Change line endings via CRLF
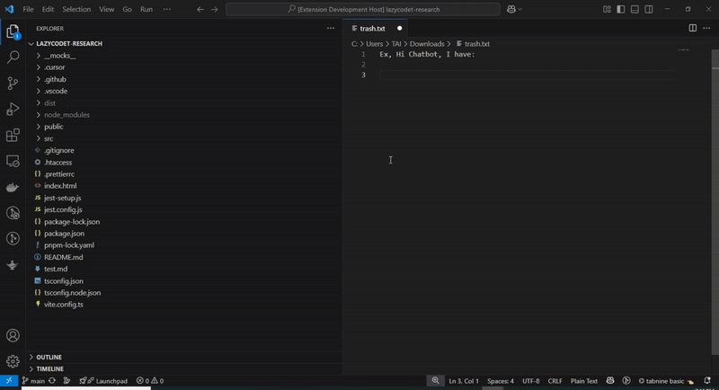 pos(555,381)
